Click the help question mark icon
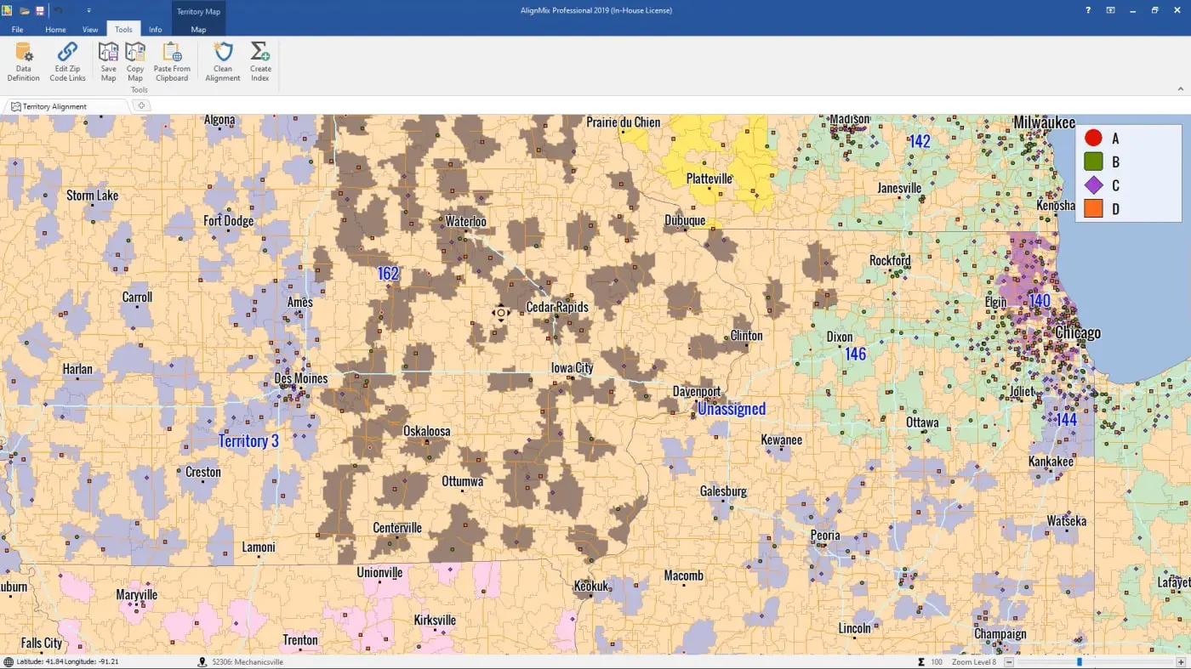 (x=1088, y=10)
